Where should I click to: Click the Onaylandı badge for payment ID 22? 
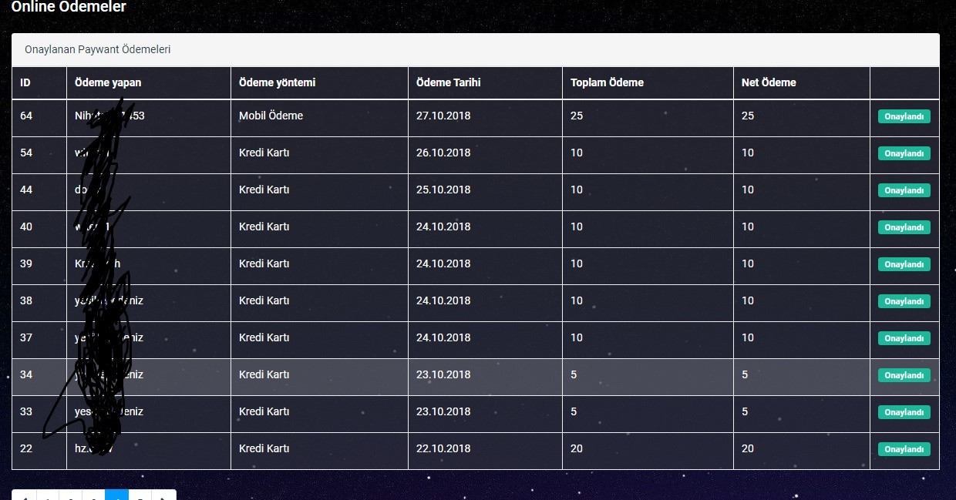click(904, 449)
